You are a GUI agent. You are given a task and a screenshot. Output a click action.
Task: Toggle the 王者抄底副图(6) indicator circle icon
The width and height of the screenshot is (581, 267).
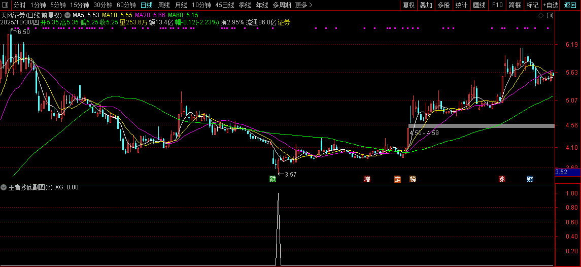pos(5,187)
